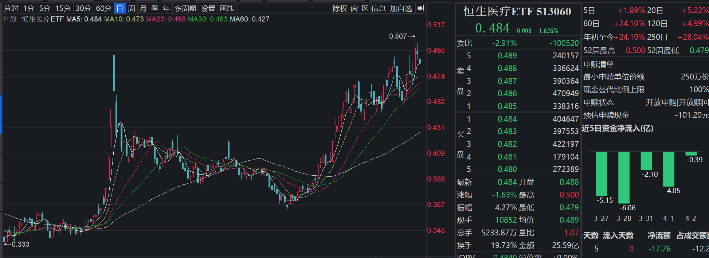Image resolution: width=709 pixels, height=258 pixels.
Task: Select the 1分 one-minute period
Action: click(29, 8)
